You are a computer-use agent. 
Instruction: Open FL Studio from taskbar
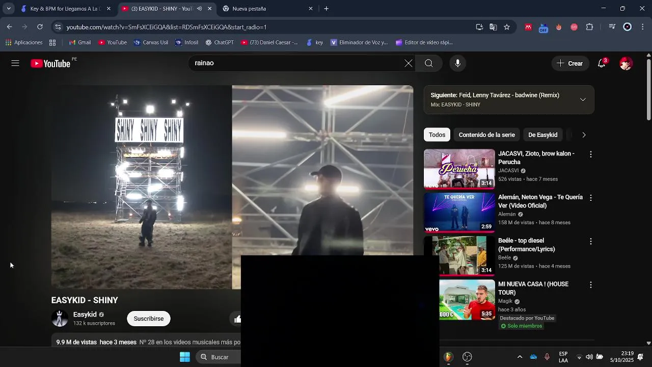click(x=448, y=357)
